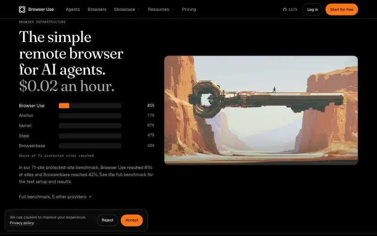Image resolution: width=377 pixels, height=236 pixels.
Task: Click the arrow icon beside Full benchmark
Action: click(90, 197)
